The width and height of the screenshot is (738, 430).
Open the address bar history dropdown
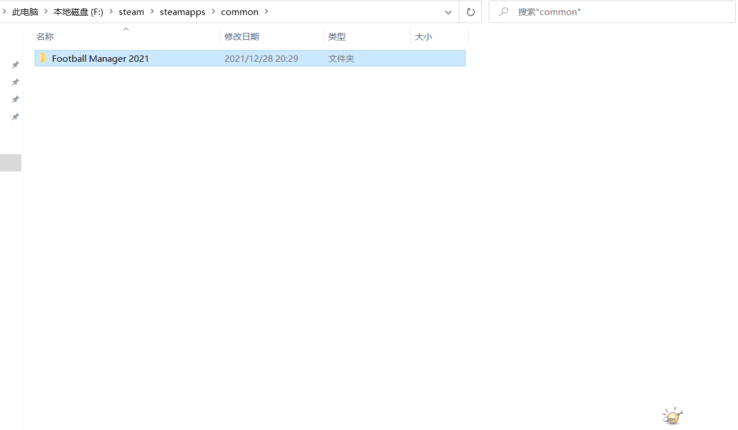click(x=448, y=12)
